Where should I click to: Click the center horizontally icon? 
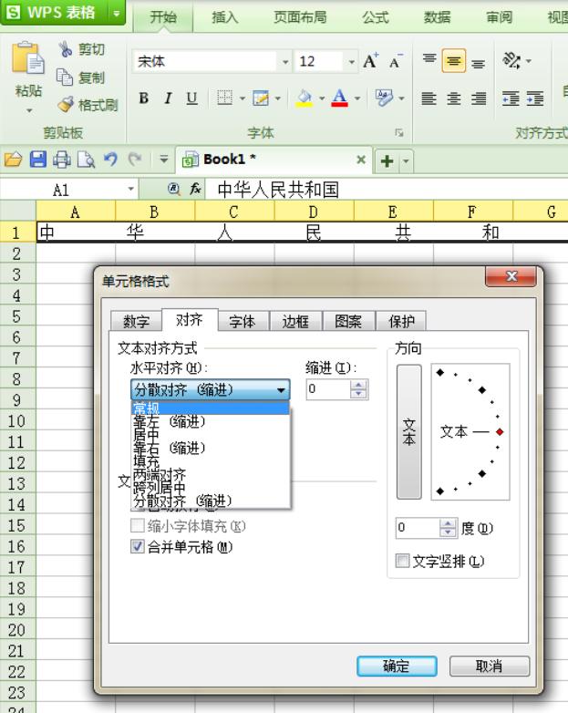(x=453, y=98)
